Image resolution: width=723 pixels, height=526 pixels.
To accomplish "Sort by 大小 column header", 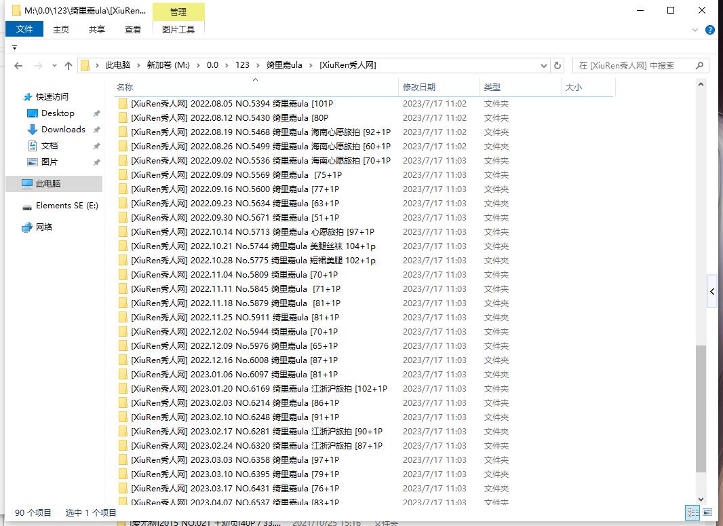I will [x=588, y=87].
